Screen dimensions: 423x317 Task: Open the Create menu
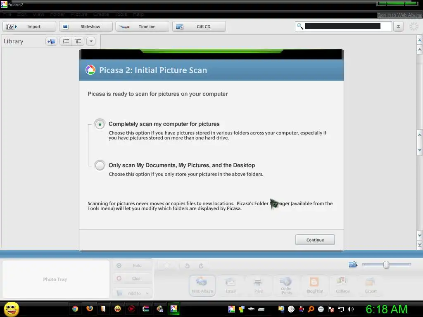point(101,14)
